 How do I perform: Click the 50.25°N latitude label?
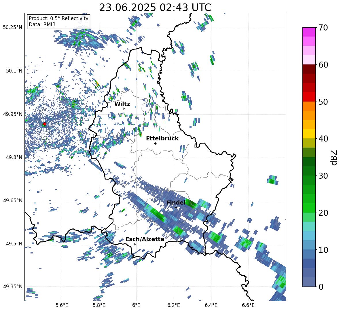pos(12,28)
